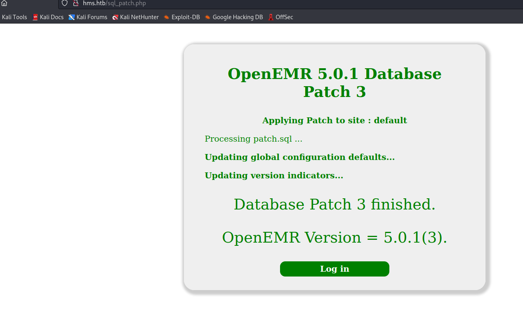Click the heading OpenEMR 5.0.1 Database Patch 3

(334, 83)
